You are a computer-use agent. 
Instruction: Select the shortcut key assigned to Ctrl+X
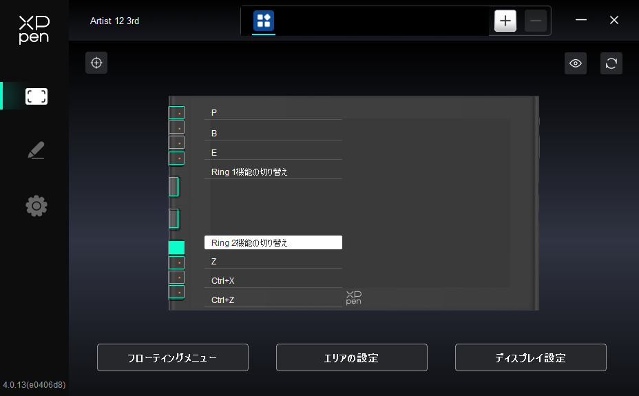(176, 278)
